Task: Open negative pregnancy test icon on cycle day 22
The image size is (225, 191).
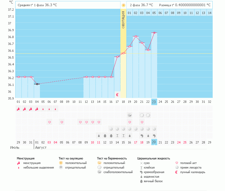Action: click(x=148, y=115)
